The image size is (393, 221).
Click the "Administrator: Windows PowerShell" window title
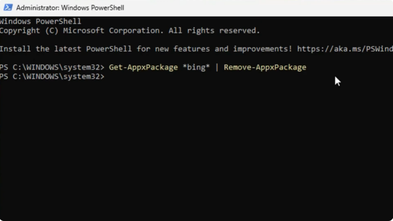tap(70, 8)
